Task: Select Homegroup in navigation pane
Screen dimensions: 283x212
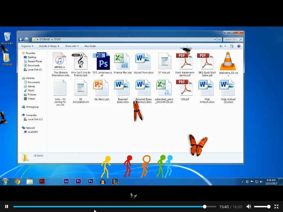Action: point(30,107)
